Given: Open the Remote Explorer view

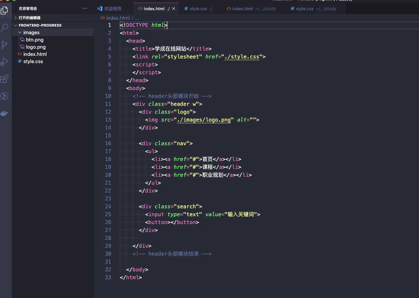Looking at the screenshot, I should (5, 96).
